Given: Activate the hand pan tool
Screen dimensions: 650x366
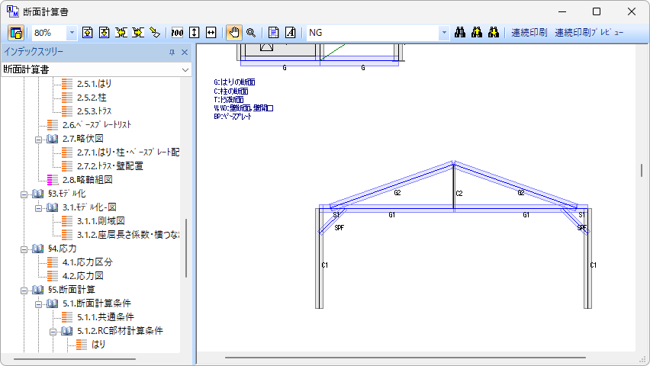Looking at the screenshot, I should pos(234,33).
